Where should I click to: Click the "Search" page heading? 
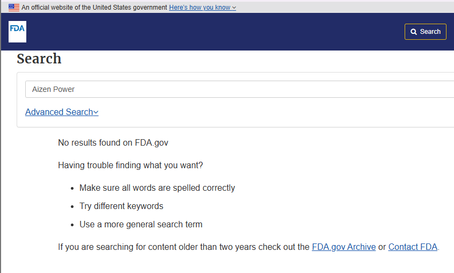(x=39, y=59)
